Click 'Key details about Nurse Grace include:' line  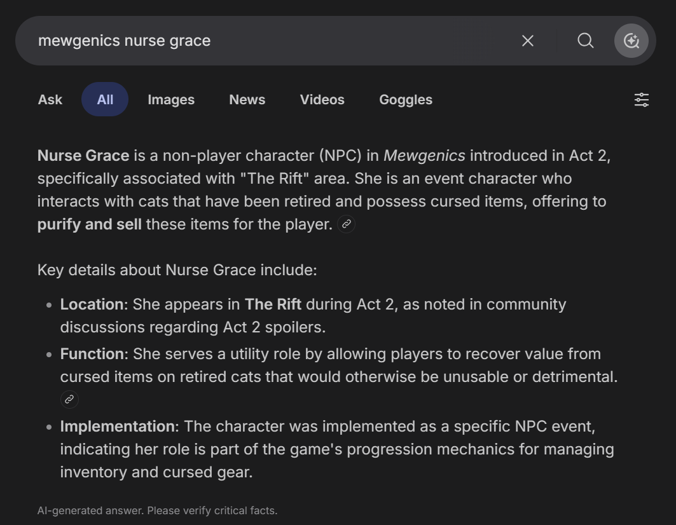click(x=177, y=270)
